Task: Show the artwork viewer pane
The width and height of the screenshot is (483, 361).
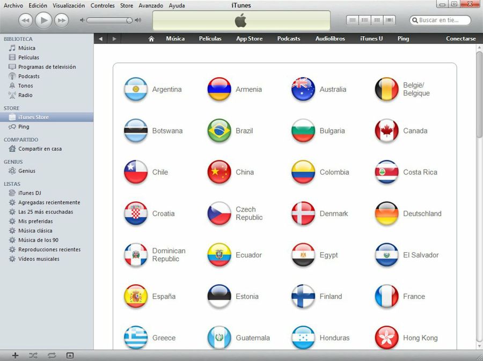Action: coord(70,355)
